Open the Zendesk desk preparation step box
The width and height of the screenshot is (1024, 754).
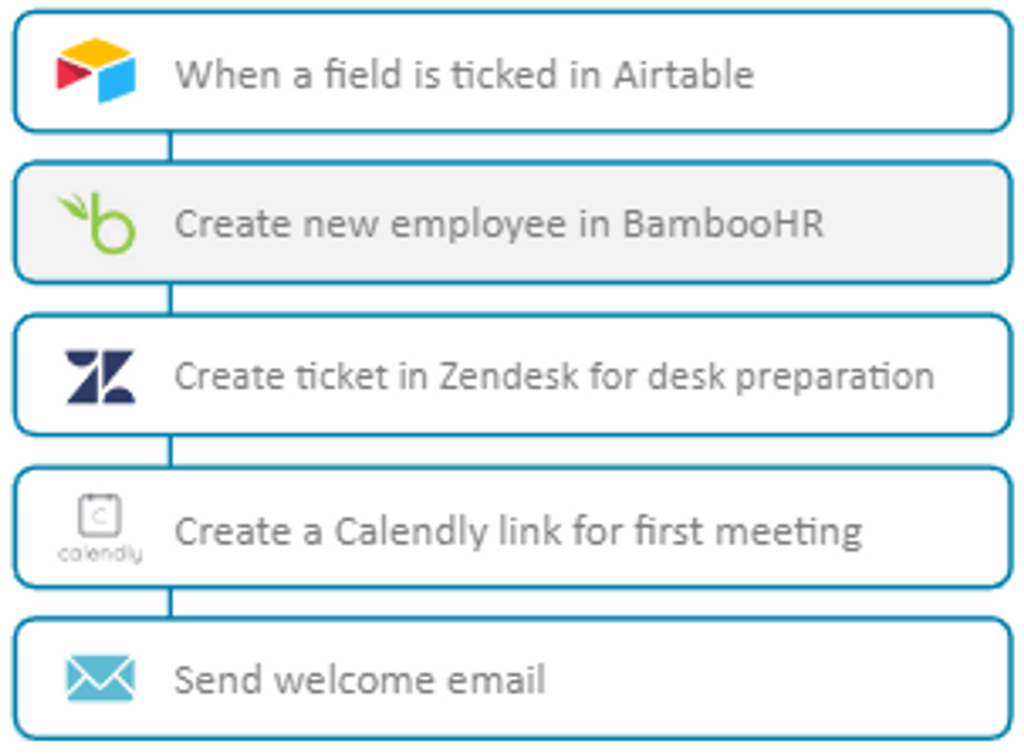pos(512,375)
